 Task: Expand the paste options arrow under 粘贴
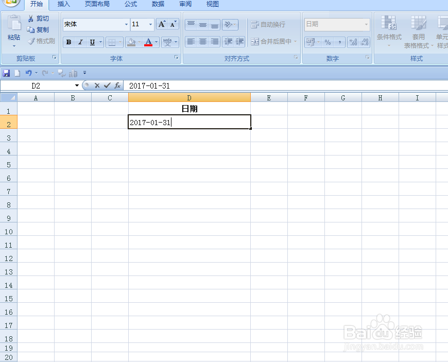(x=14, y=46)
